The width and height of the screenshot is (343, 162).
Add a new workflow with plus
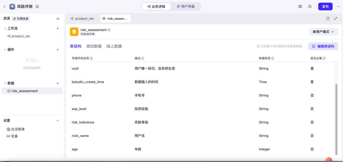click(x=58, y=29)
